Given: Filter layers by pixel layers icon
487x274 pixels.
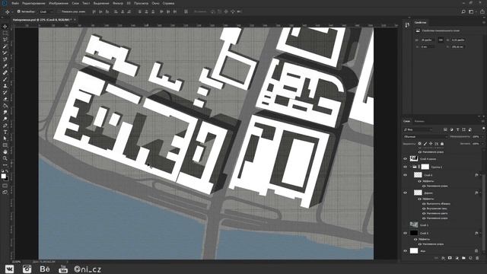Looking at the screenshot, I should coord(445,129).
